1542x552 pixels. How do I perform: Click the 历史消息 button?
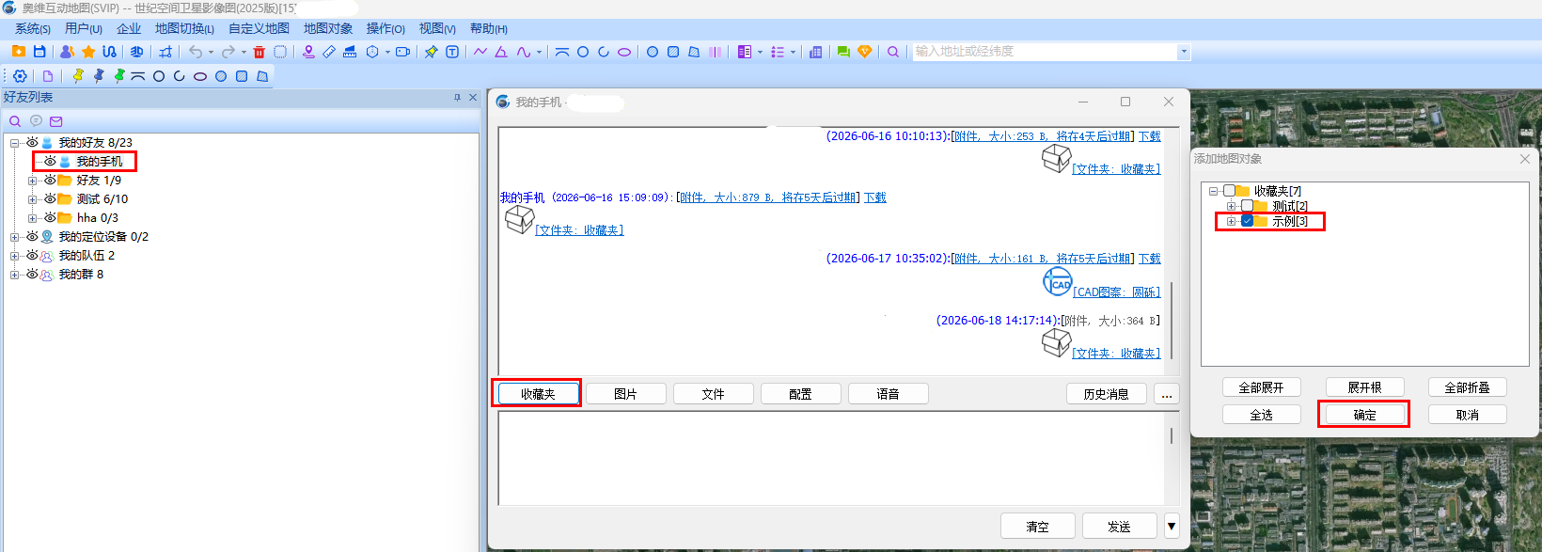[1107, 394]
